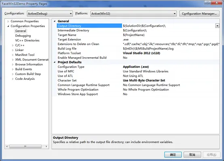Image resolution: width=224 pixels, height=161 pixels.
Task: Open the Configuration Manager dialog
Action: coord(199,14)
